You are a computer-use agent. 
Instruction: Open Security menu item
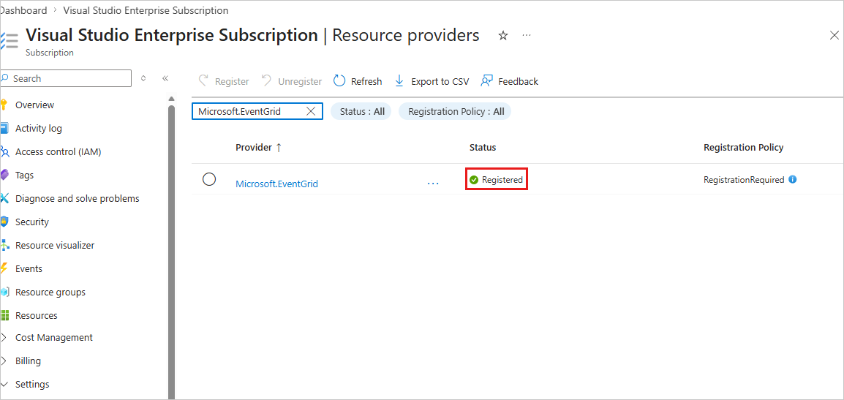point(31,222)
